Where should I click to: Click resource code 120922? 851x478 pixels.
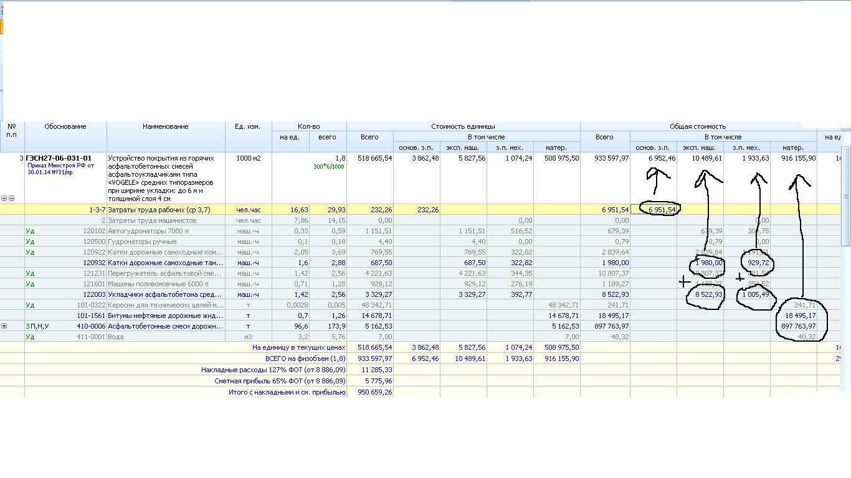95,252
